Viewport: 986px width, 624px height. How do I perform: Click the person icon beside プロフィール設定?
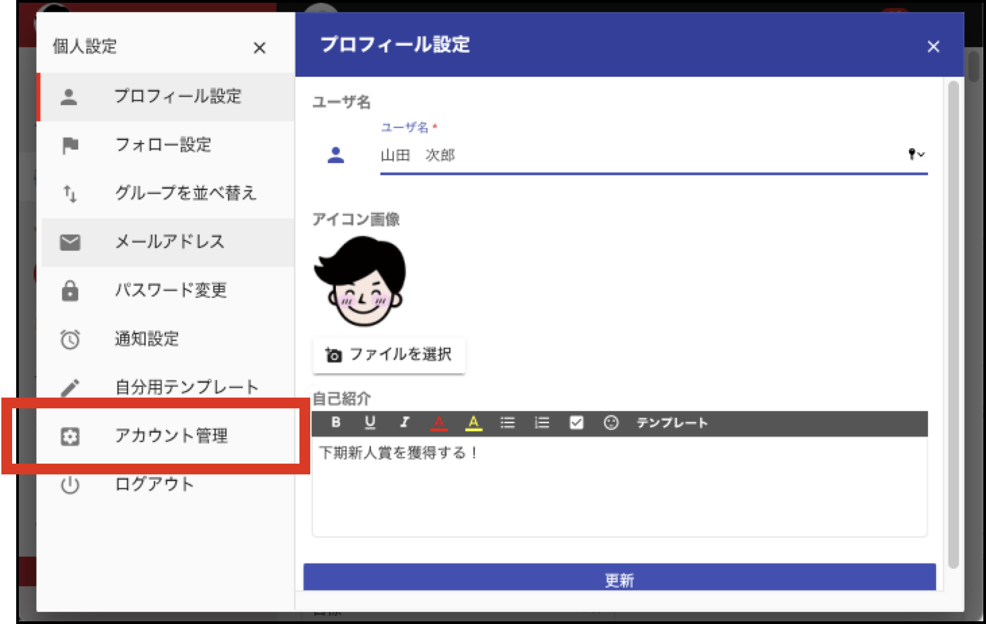(x=69, y=96)
